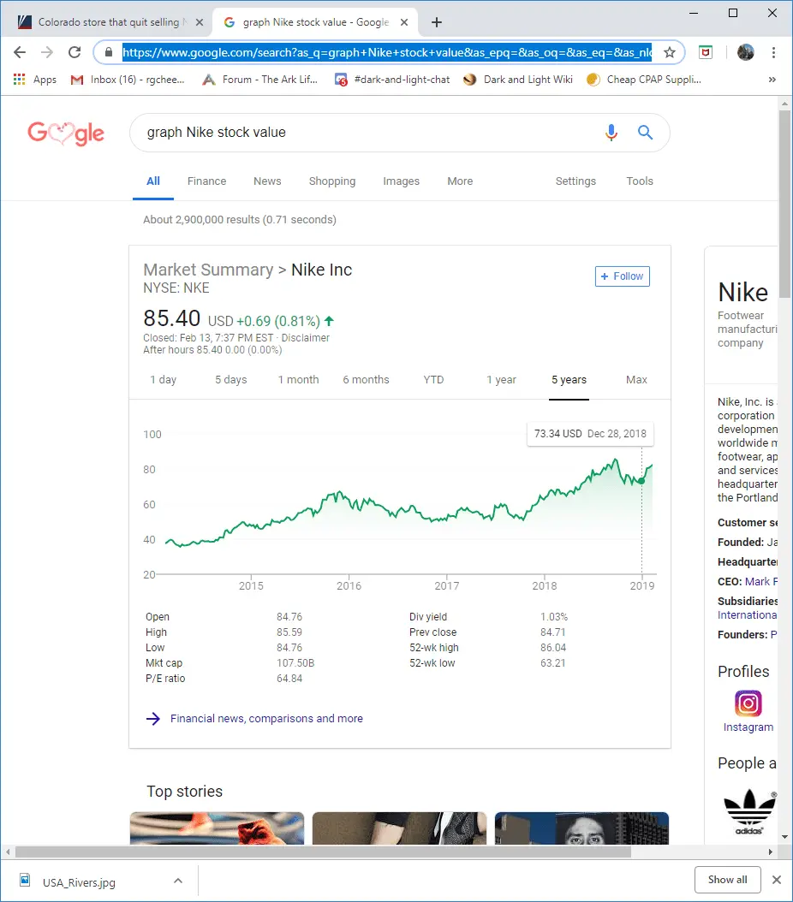Go back to the previous page
This screenshot has width=793, height=902.
tap(21, 53)
